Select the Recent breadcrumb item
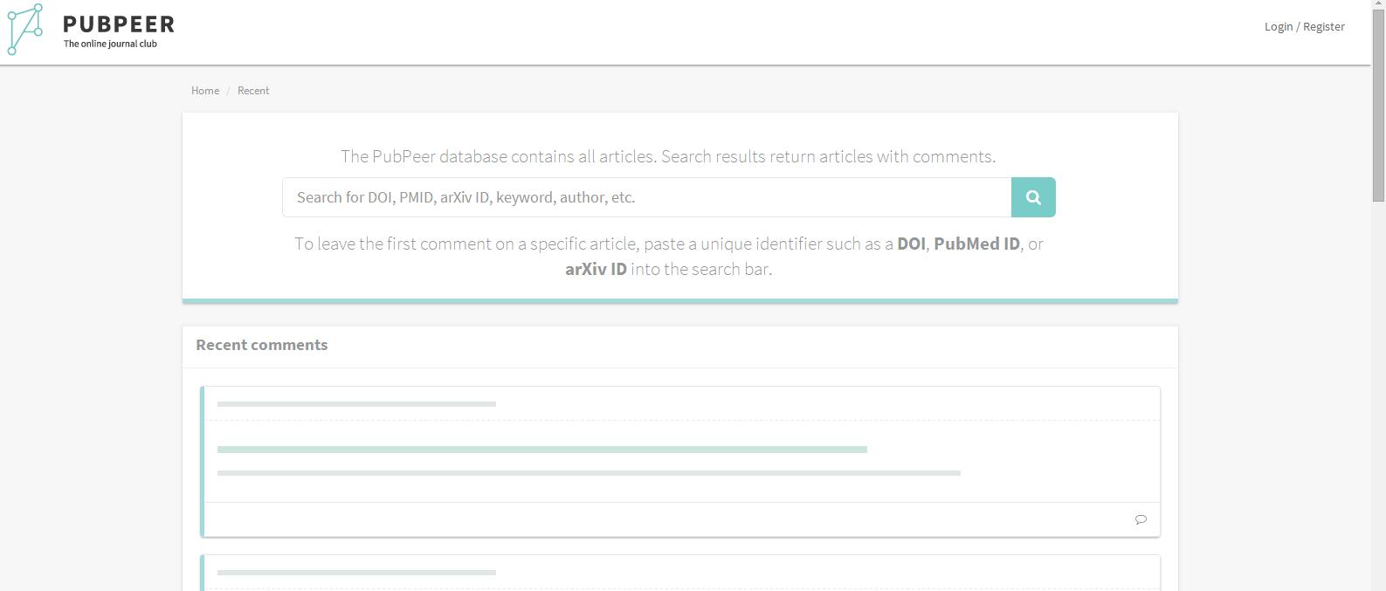Screen dimensions: 1386x591 [253, 91]
